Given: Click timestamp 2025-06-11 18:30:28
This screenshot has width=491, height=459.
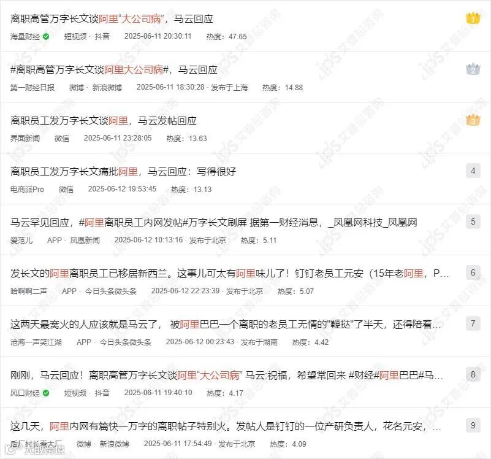Looking at the screenshot, I should click(x=170, y=87).
